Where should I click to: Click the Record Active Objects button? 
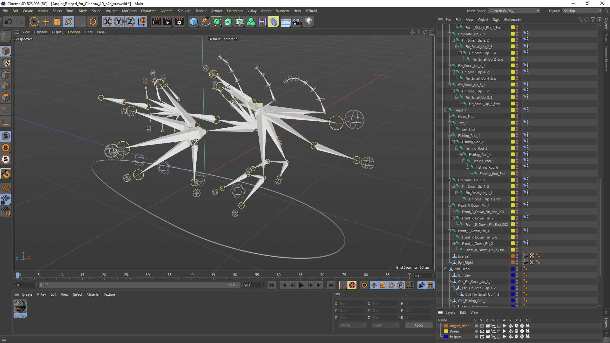(343, 285)
